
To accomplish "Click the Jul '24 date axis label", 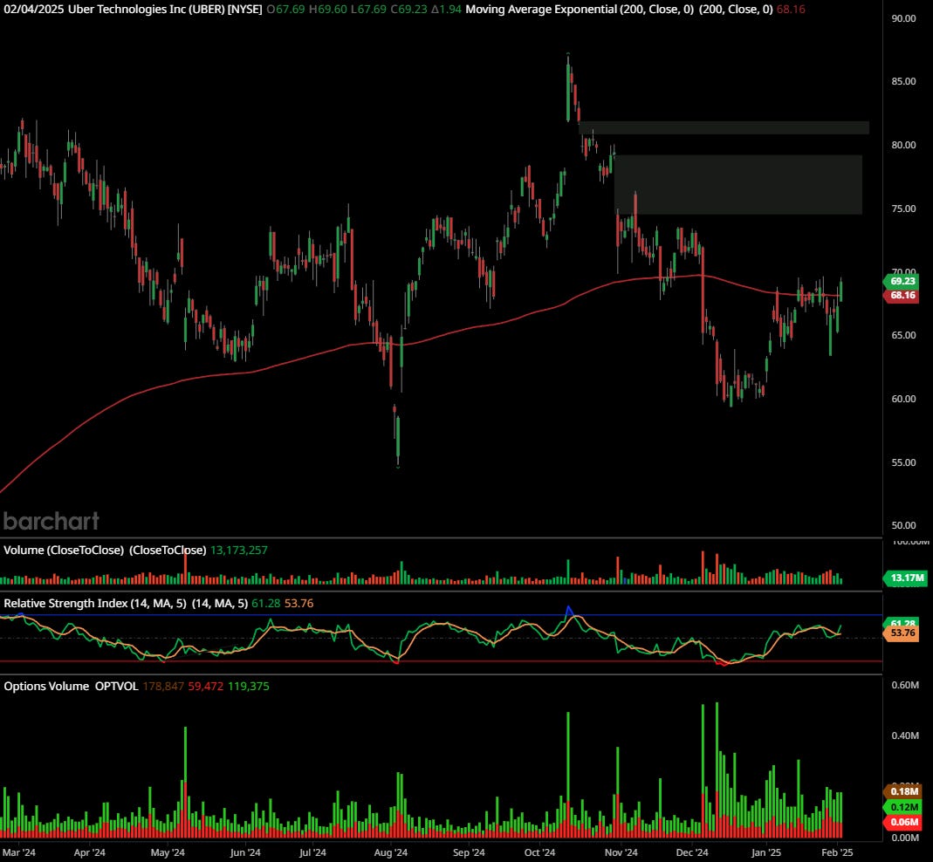I will pyautogui.click(x=312, y=852).
